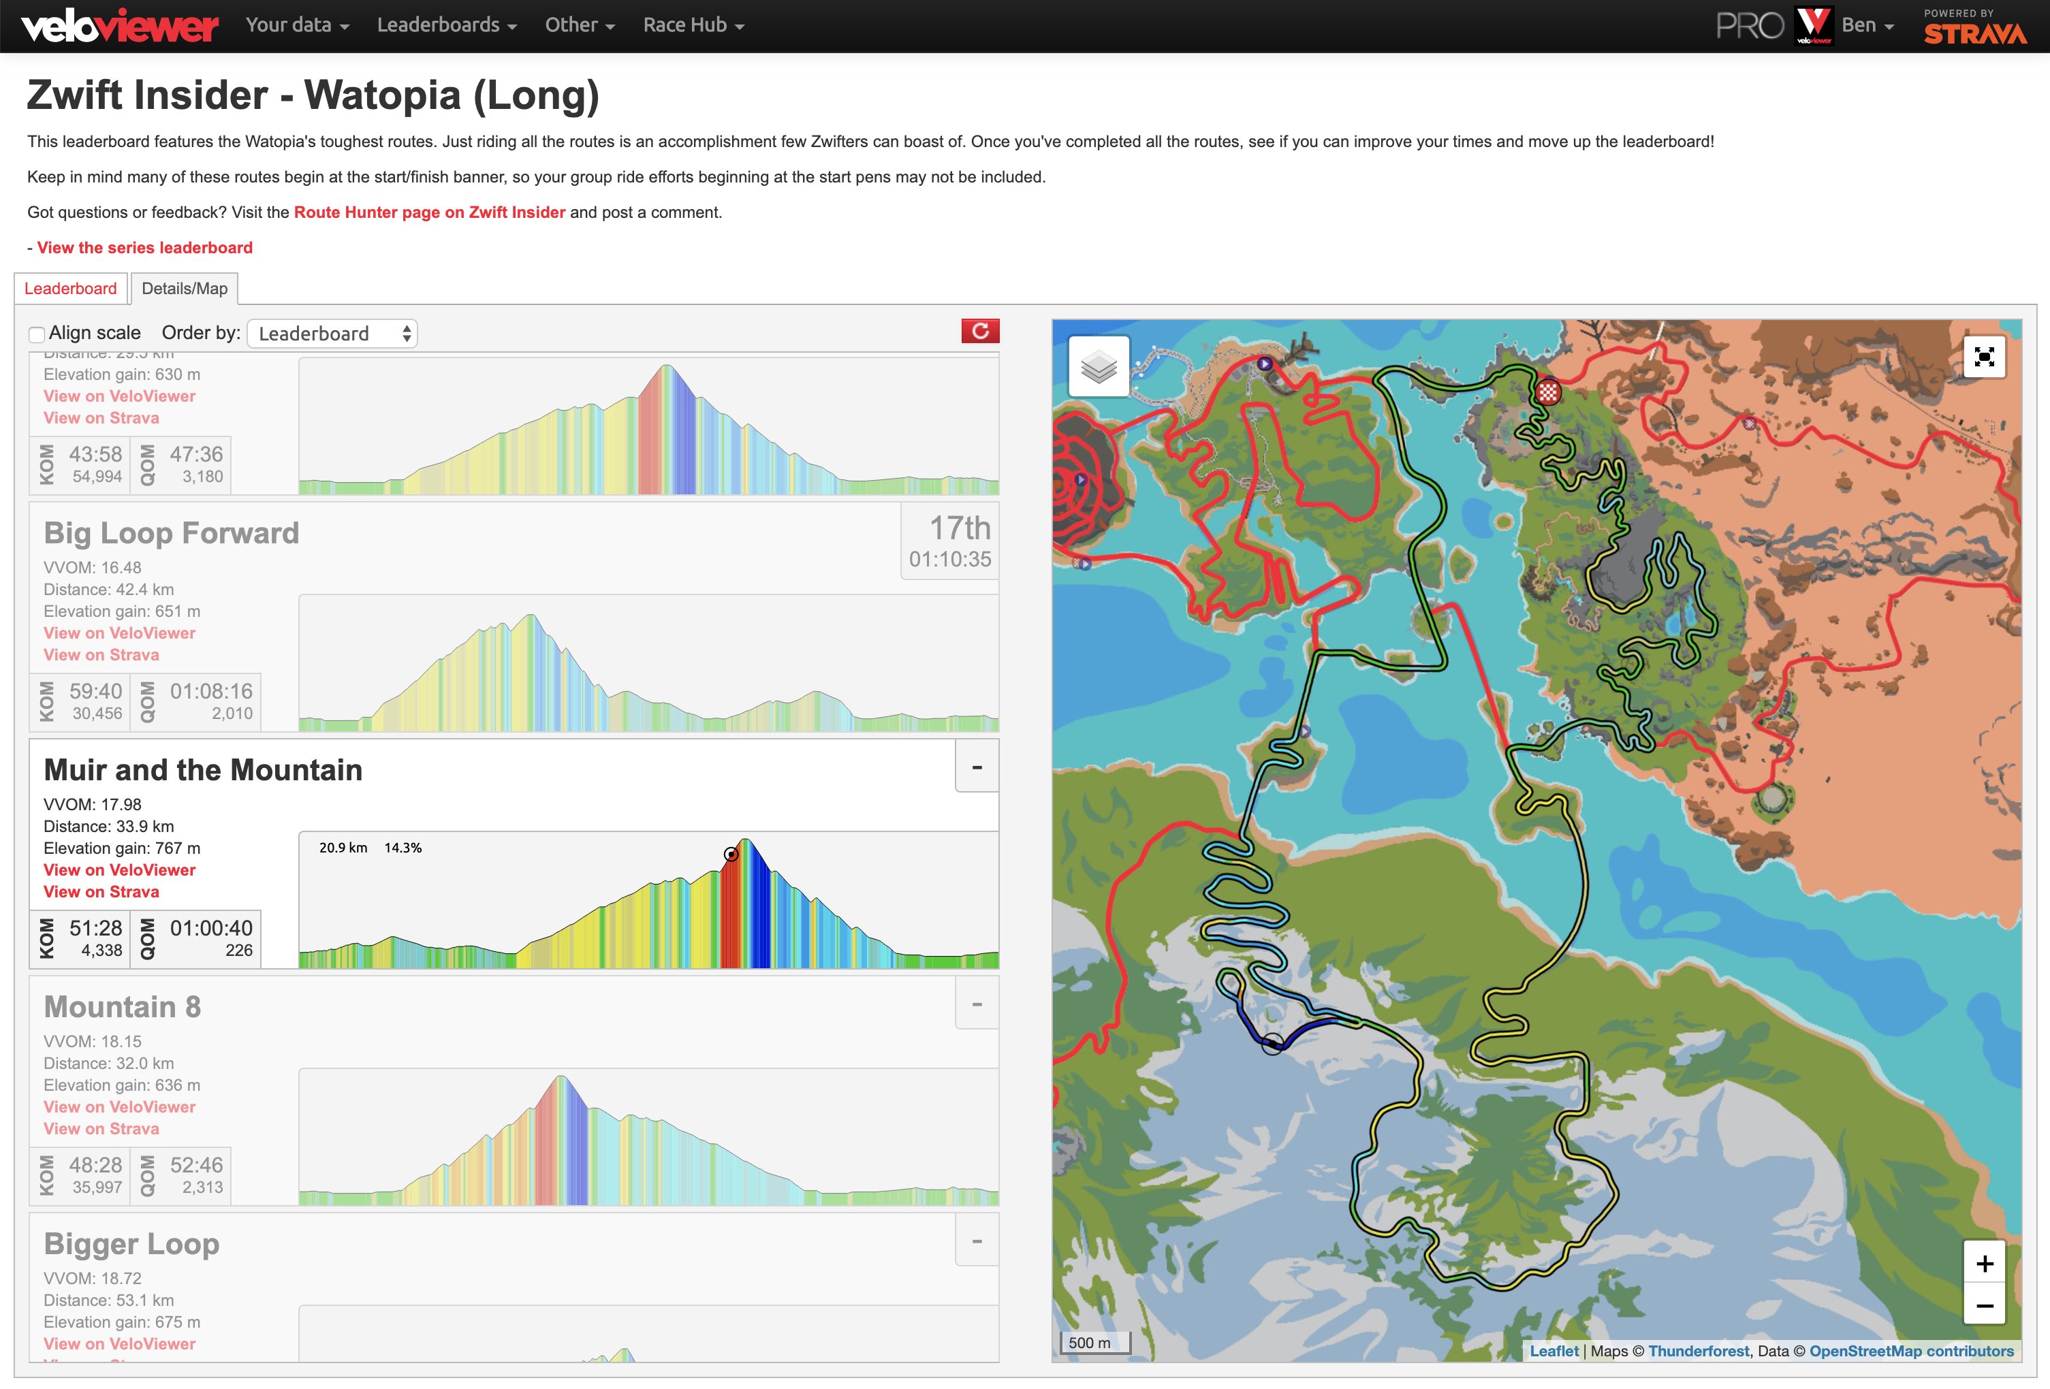Click the Mountain 8 title

[x=123, y=1007]
